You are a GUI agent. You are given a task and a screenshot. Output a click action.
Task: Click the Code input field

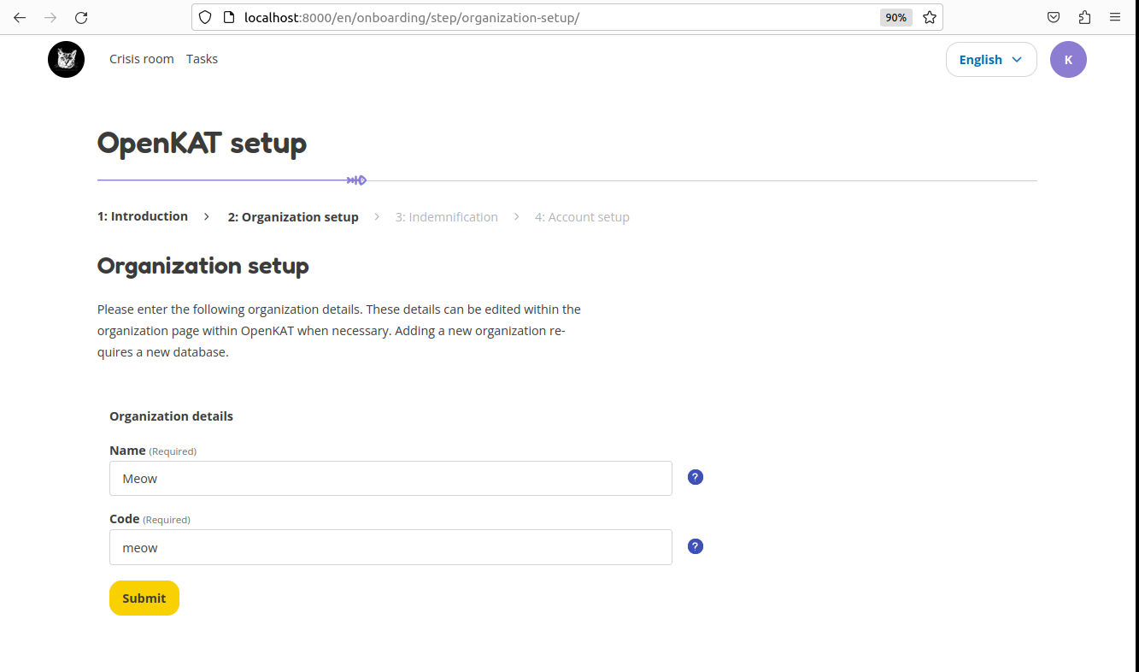(x=390, y=547)
